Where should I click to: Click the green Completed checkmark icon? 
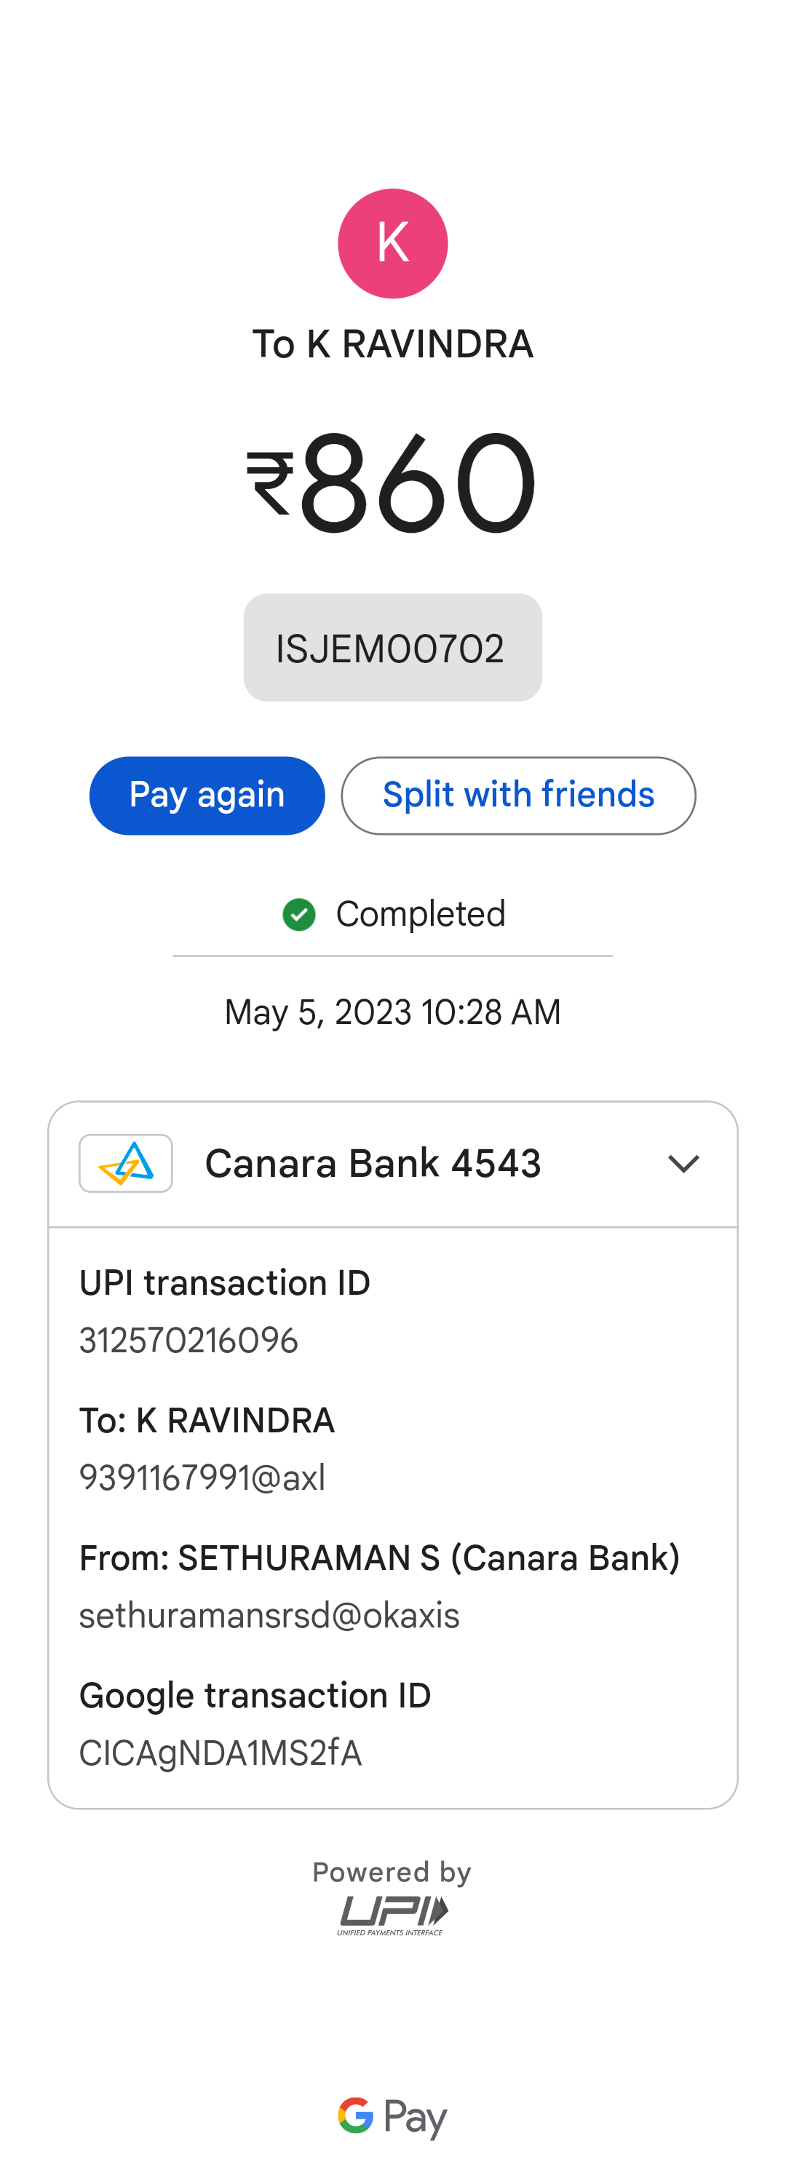299,914
